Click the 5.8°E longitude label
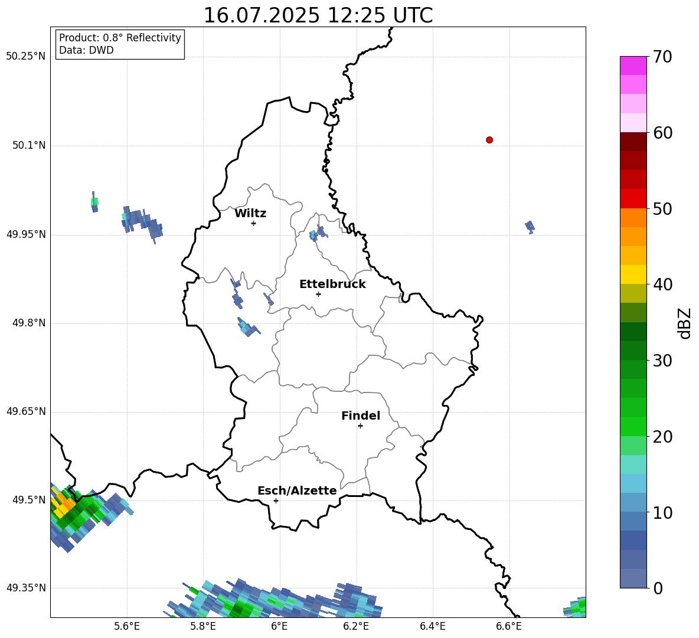 203,626
